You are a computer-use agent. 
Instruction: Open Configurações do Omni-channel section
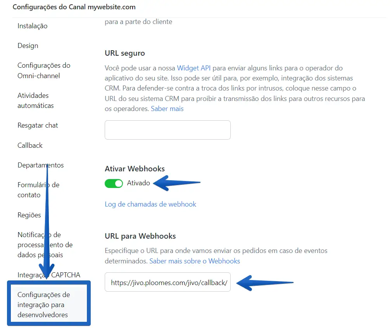[x=44, y=70]
